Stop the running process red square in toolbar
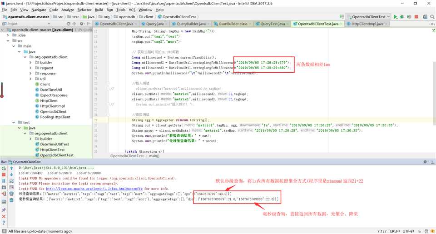 coord(416,17)
